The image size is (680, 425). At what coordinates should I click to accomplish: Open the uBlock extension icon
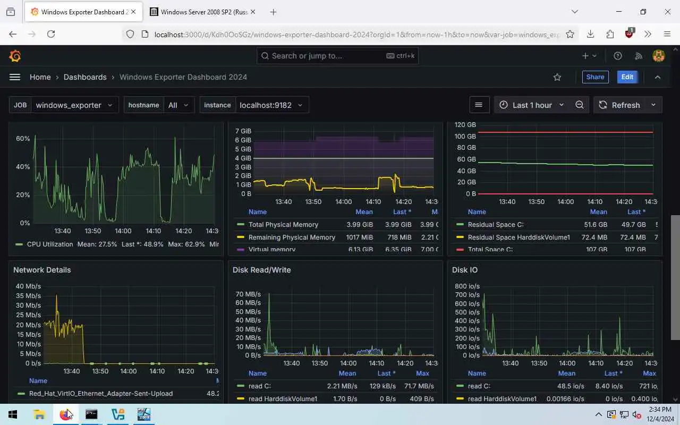point(630,33)
